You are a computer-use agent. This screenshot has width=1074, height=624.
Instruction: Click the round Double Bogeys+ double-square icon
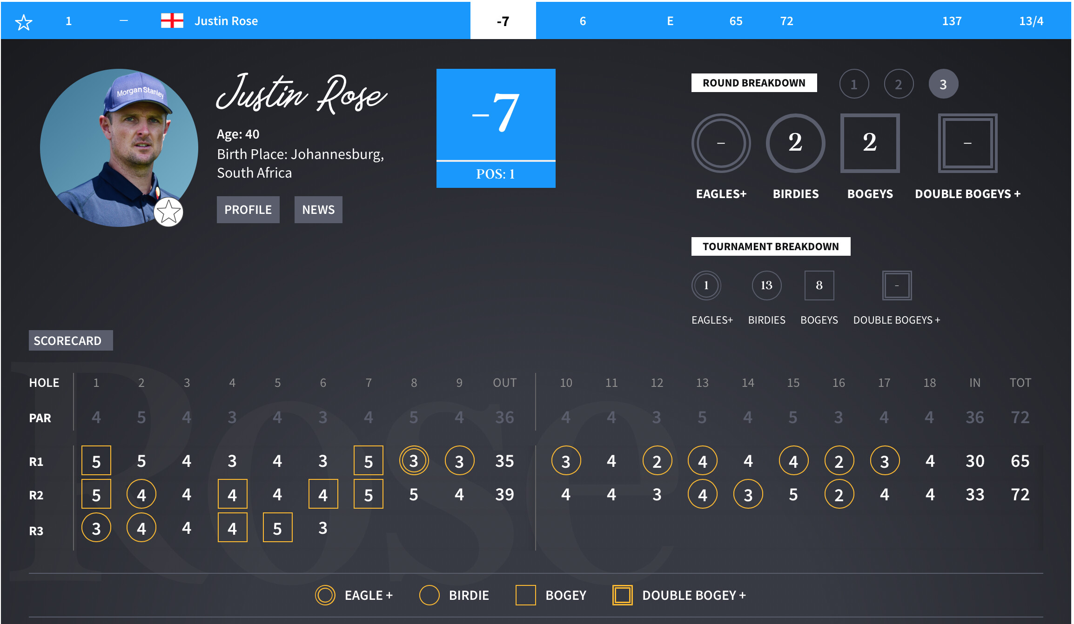point(967,143)
